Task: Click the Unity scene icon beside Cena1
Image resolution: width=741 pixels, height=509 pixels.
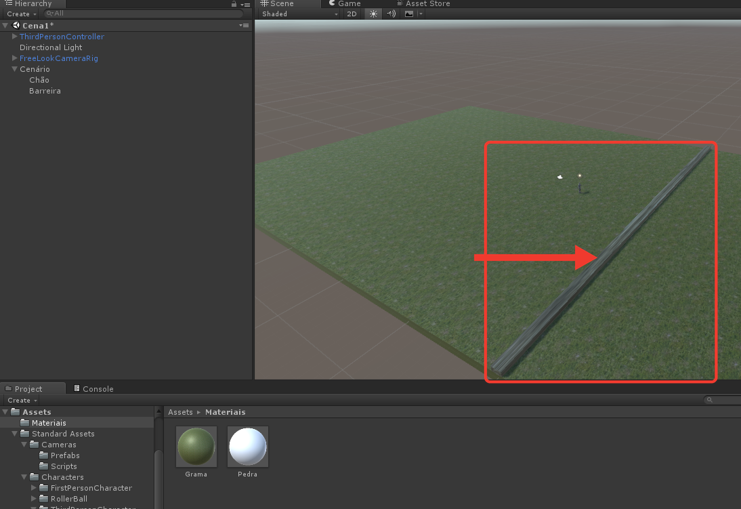Action: [16, 26]
